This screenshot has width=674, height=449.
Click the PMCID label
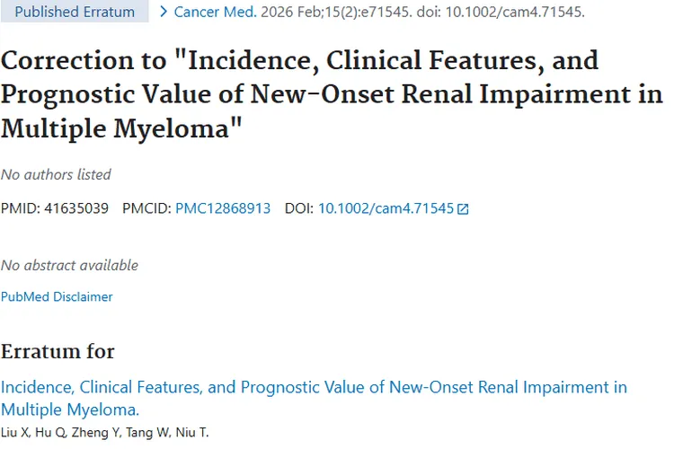tap(146, 208)
